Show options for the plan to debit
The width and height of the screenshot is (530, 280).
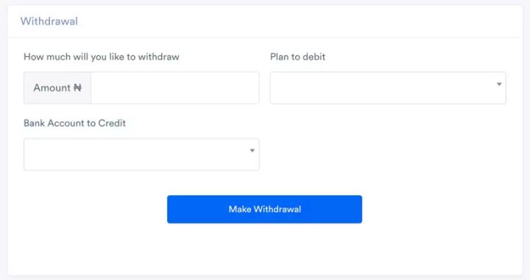[388, 88]
